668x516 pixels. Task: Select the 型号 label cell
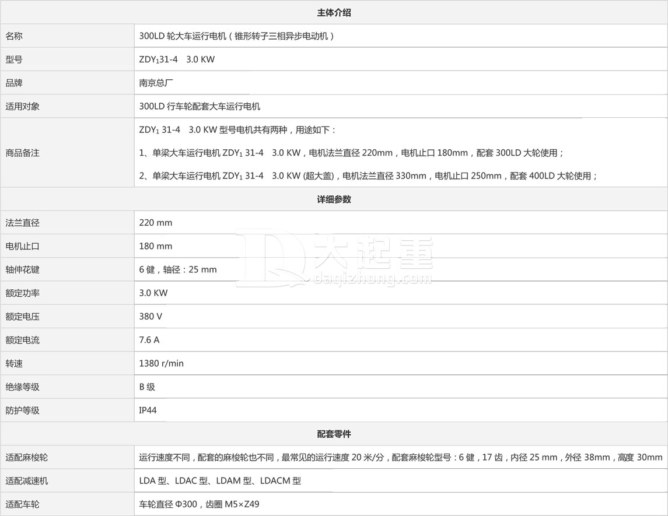point(67,59)
